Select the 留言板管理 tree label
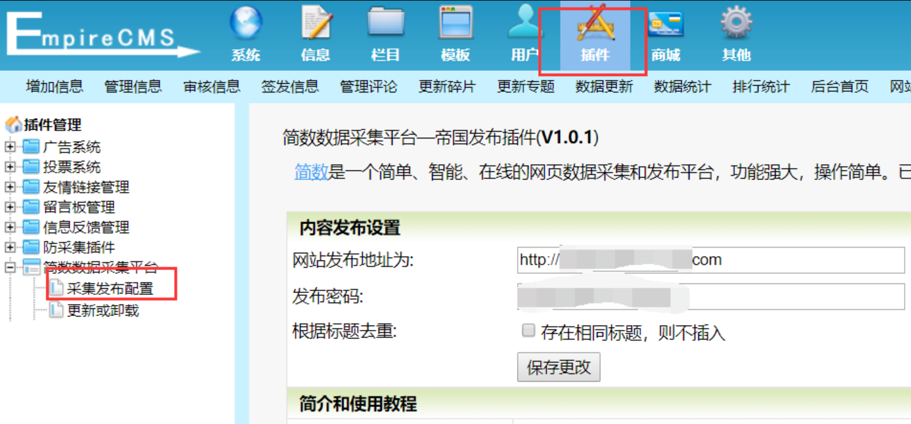The height and width of the screenshot is (424, 911). pos(79,207)
